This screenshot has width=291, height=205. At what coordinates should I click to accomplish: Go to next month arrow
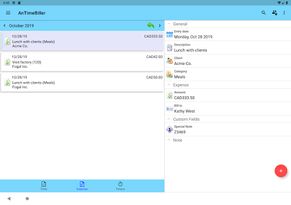click(160, 26)
